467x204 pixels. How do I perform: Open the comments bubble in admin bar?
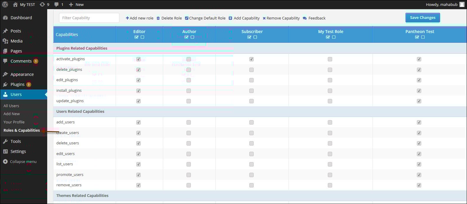pos(56,4)
